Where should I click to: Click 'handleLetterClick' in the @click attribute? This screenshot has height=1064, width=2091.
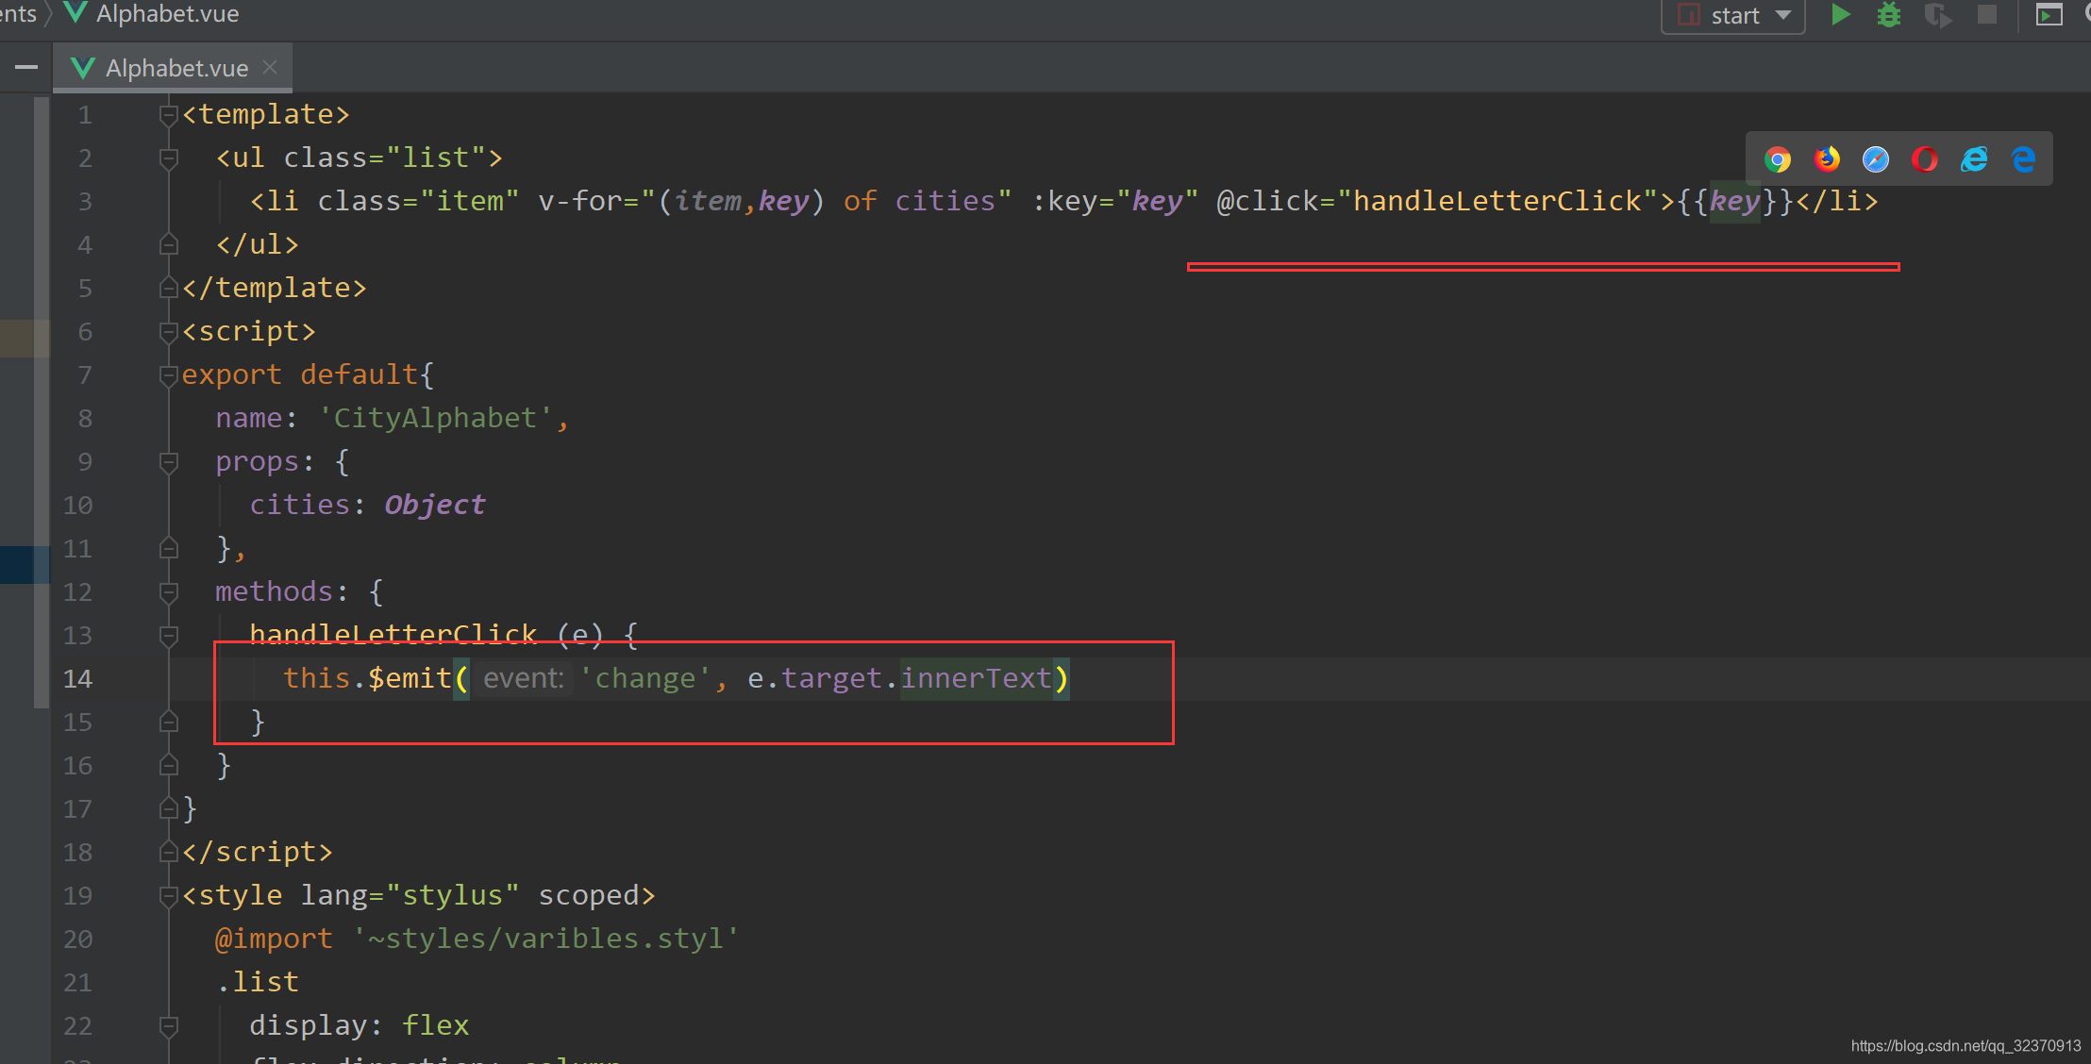coord(1497,201)
